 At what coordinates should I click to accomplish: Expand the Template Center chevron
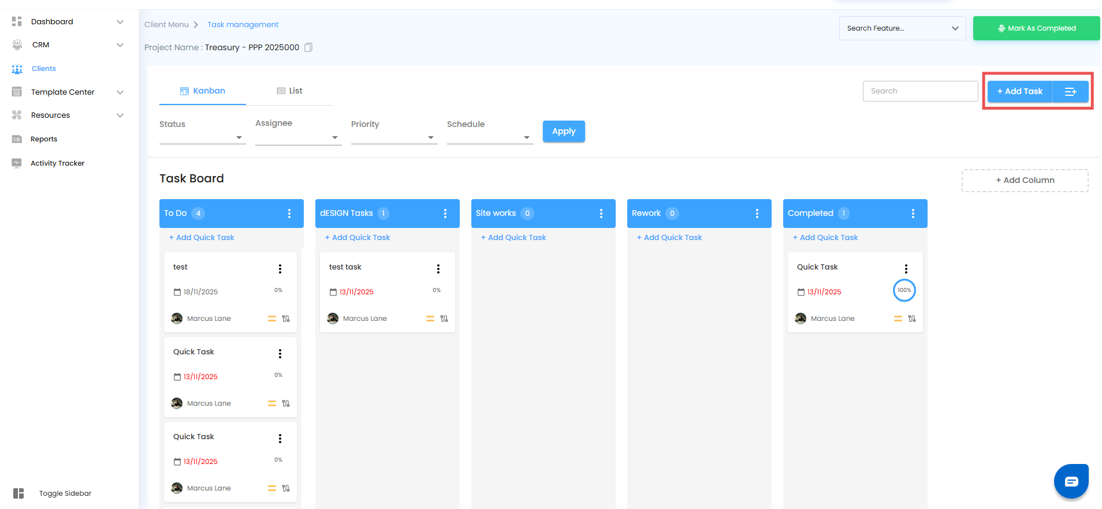(120, 92)
